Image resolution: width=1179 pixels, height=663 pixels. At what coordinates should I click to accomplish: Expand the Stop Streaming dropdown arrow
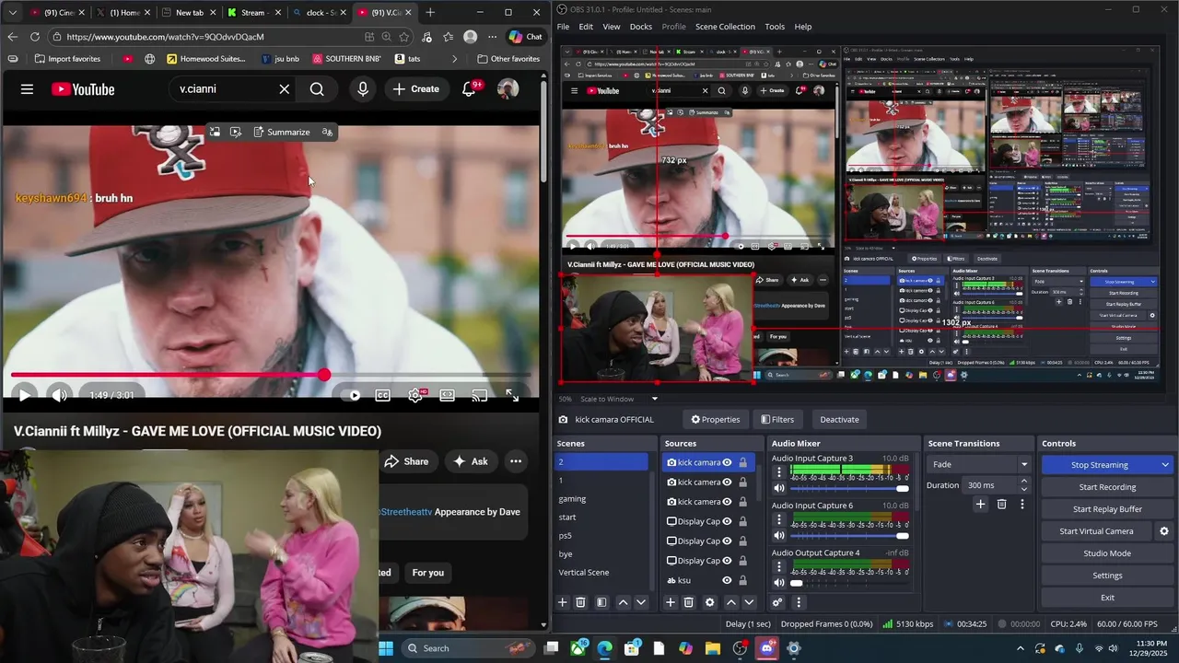(x=1164, y=465)
